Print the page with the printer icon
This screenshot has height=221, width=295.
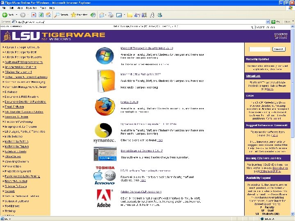point(111,15)
